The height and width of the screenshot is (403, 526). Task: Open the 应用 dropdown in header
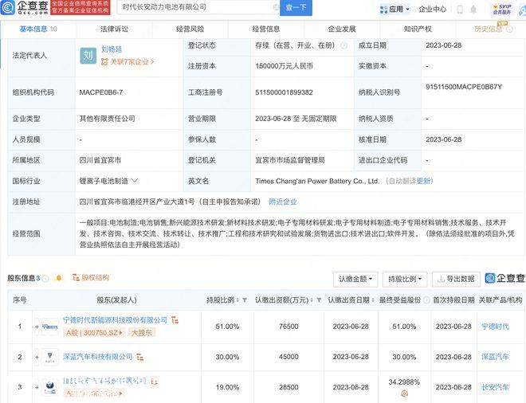pyautogui.click(x=394, y=10)
